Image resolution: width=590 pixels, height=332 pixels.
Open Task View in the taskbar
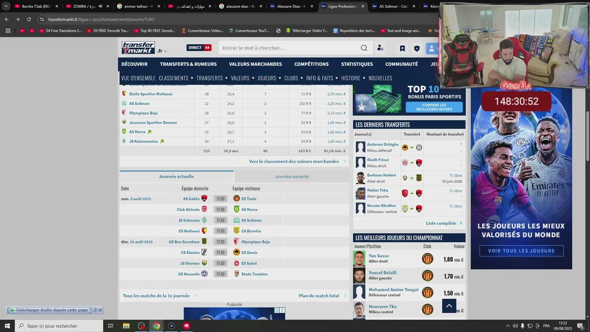click(111, 326)
